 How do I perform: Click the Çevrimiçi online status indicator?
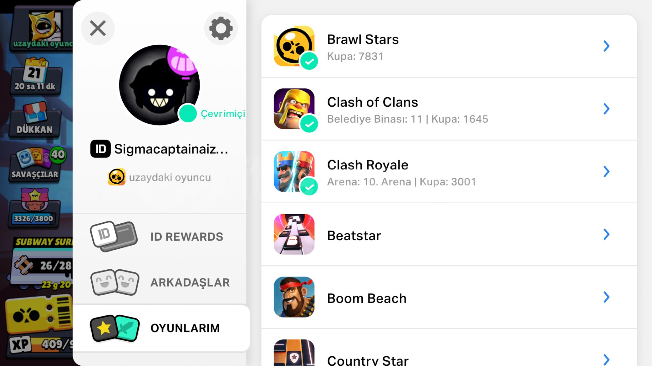click(188, 114)
